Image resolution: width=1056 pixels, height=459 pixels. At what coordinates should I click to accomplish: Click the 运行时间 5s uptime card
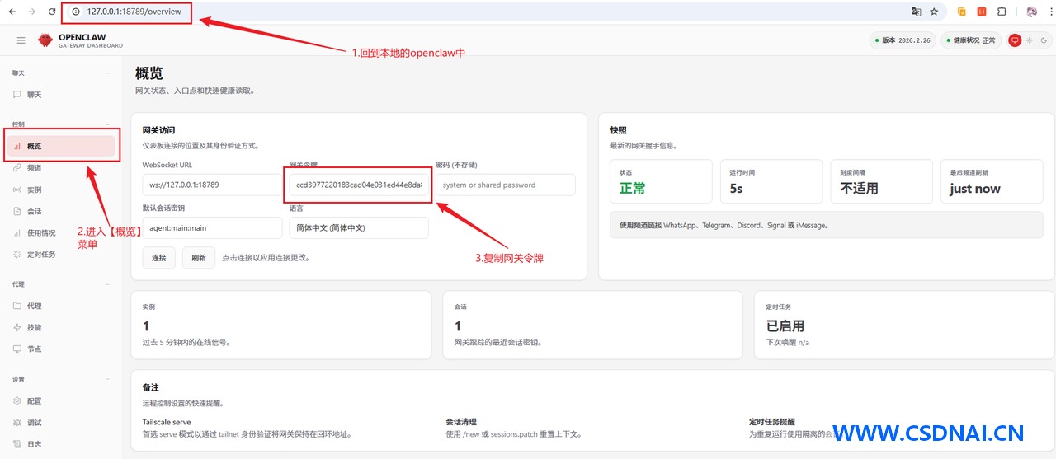coord(771,181)
